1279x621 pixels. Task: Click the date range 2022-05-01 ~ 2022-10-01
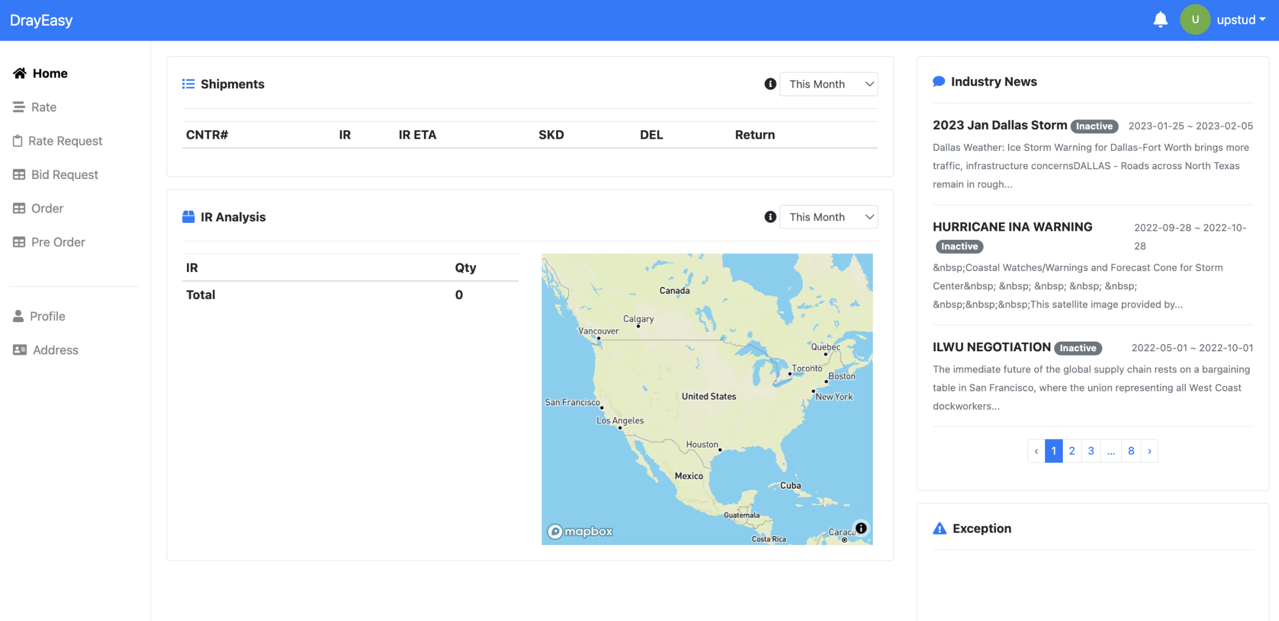(x=1193, y=348)
